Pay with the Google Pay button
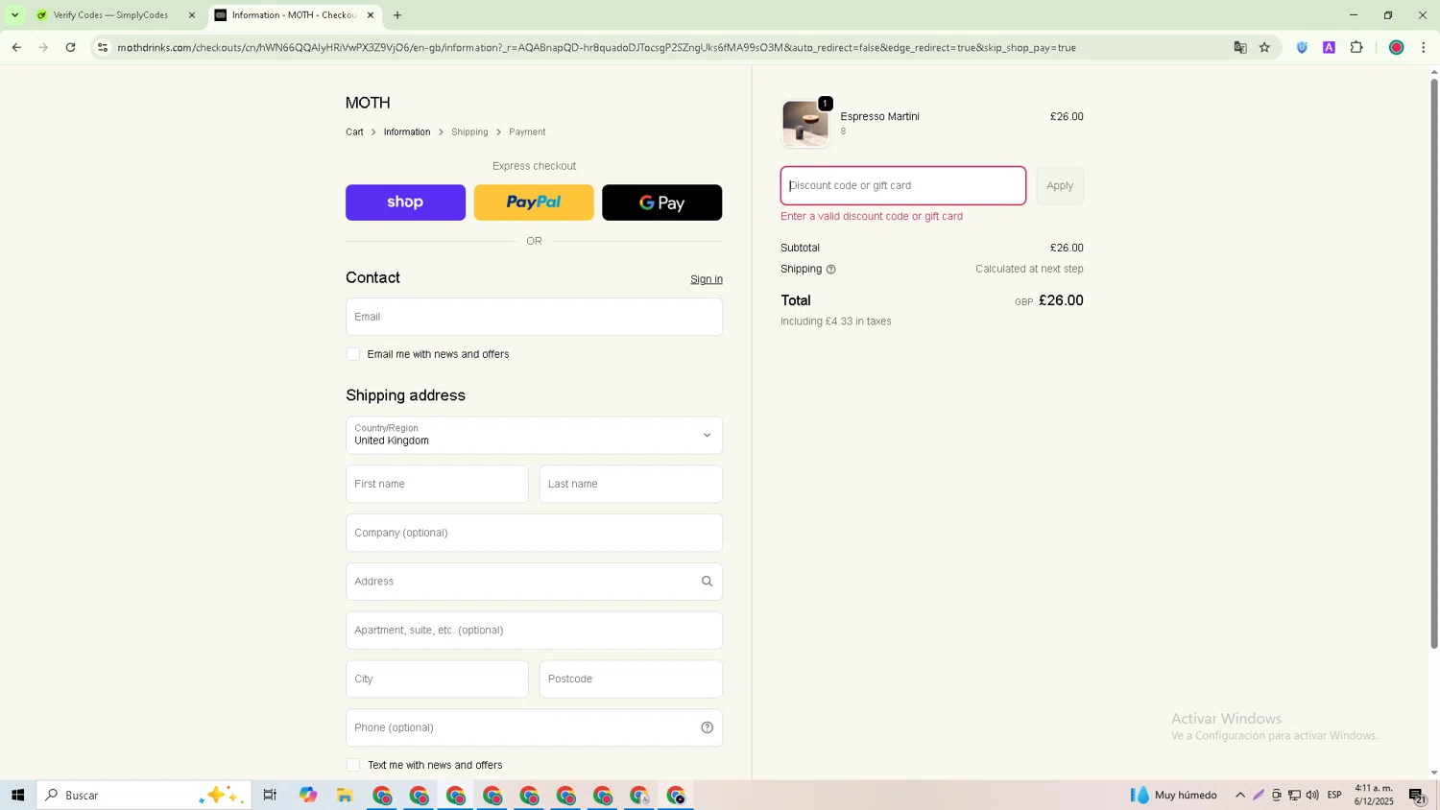Image resolution: width=1440 pixels, height=810 pixels. point(661,202)
